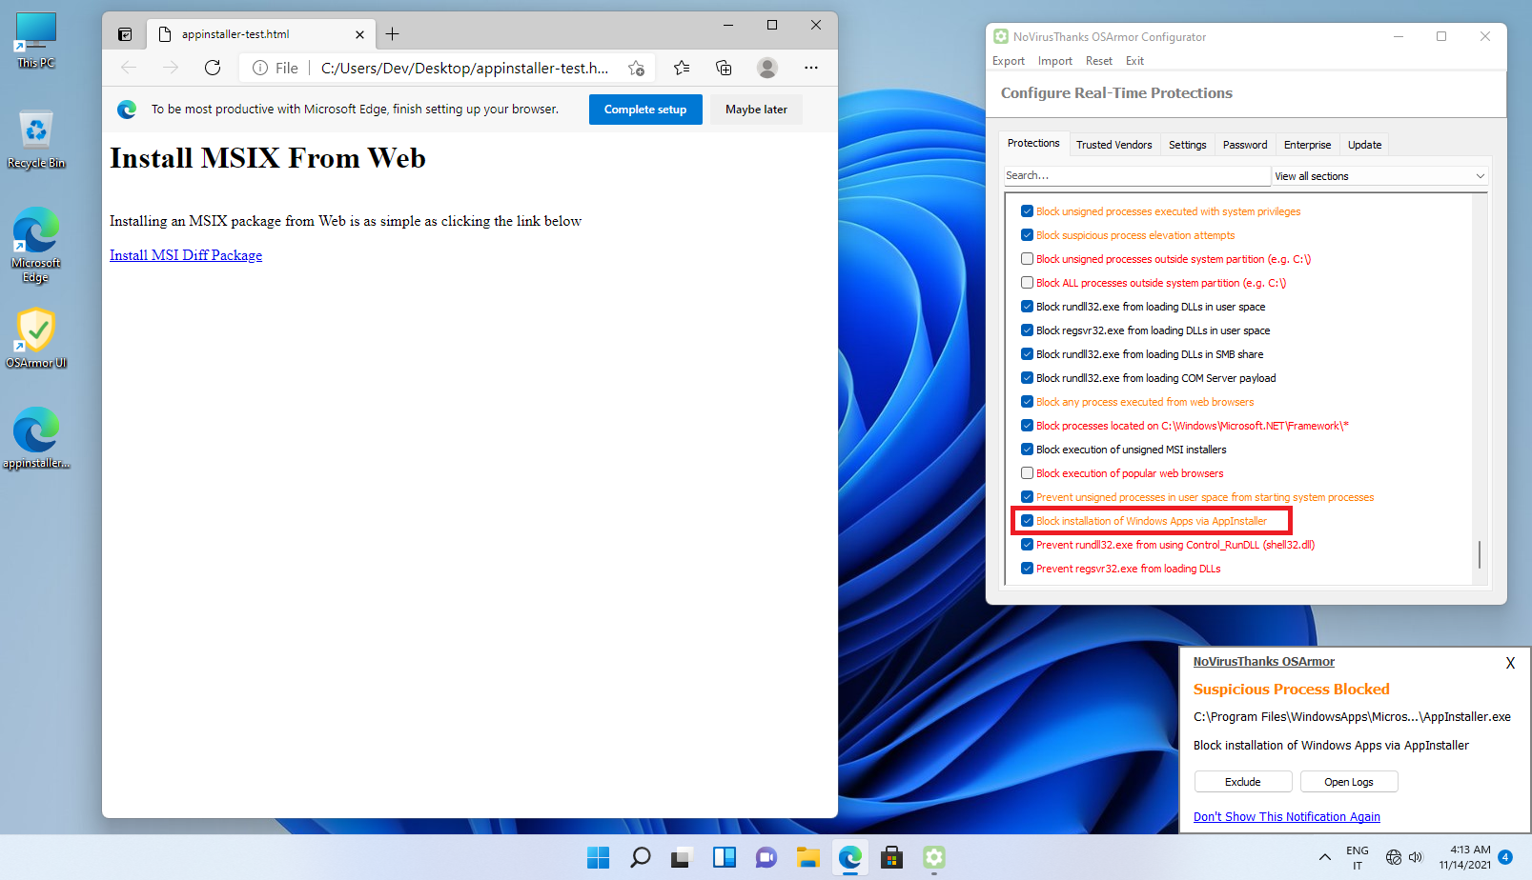
Task: Toggle Block rundll32.exe loading DLLs in user space
Action: [1027, 307]
